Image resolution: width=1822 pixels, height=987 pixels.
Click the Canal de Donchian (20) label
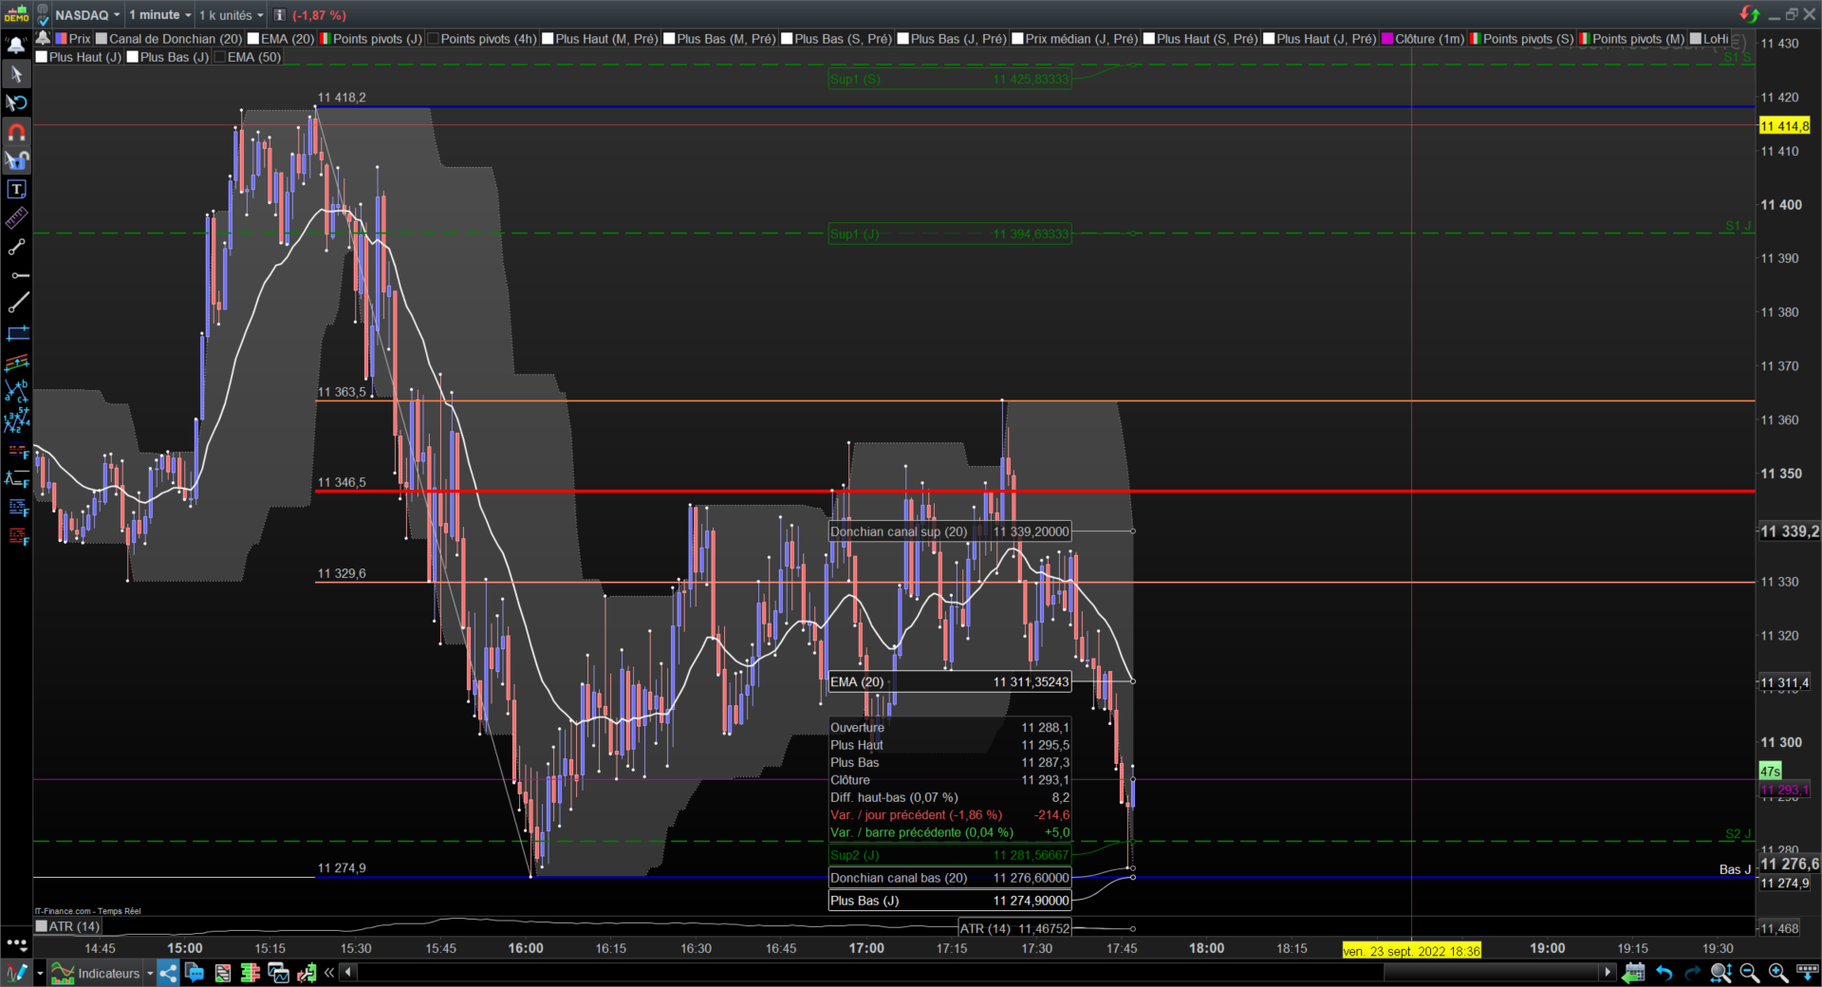176,39
